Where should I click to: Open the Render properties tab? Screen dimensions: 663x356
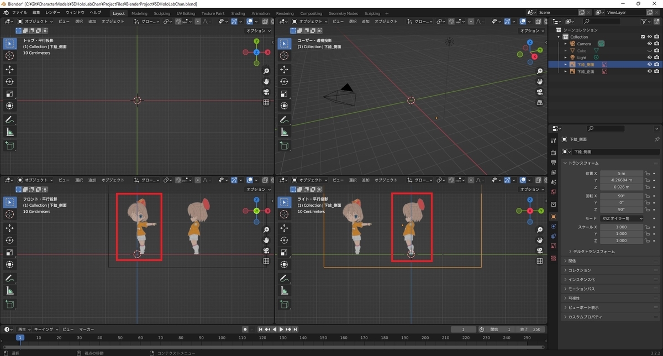click(x=554, y=153)
